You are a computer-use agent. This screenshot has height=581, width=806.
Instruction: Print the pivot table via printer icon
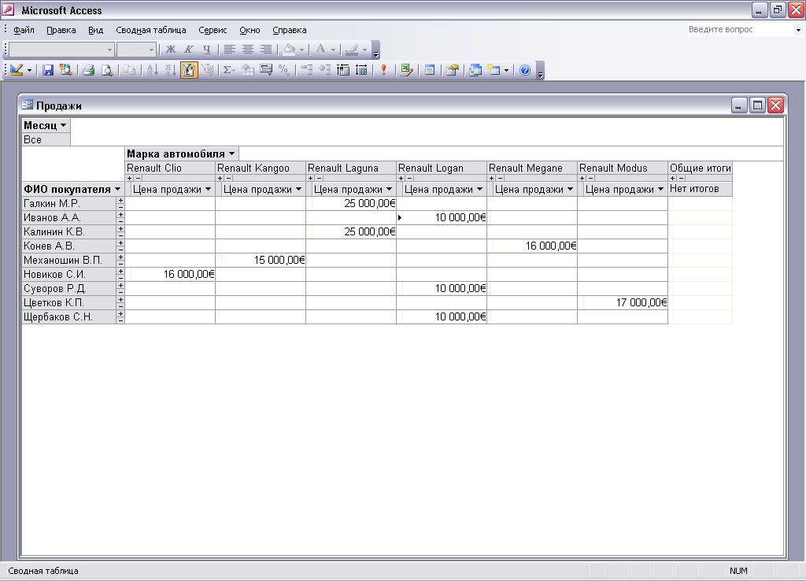click(88, 70)
